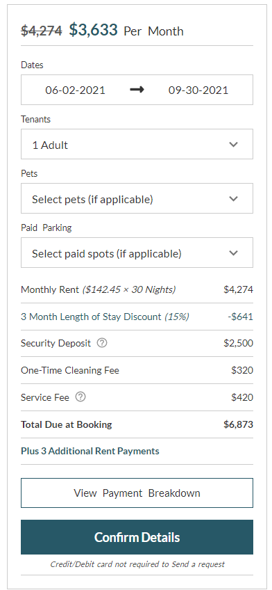Open the 1 Adult tenants dropdown

pos(137,144)
